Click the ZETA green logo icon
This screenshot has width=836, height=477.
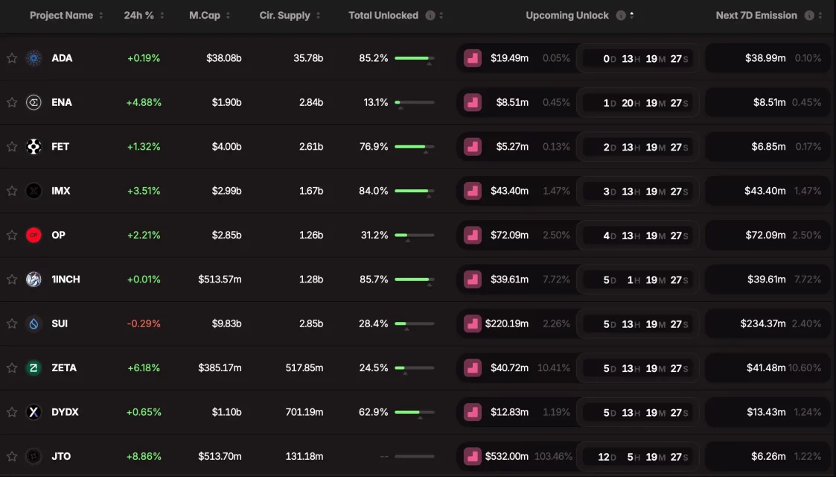click(x=34, y=367)
